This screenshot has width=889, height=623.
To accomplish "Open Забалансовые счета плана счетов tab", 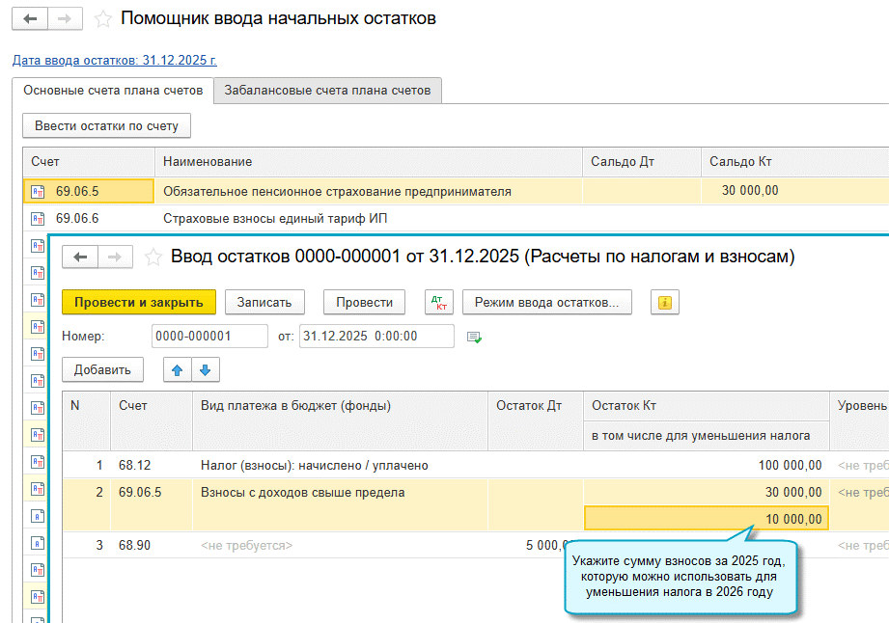I will pos(328,91).
